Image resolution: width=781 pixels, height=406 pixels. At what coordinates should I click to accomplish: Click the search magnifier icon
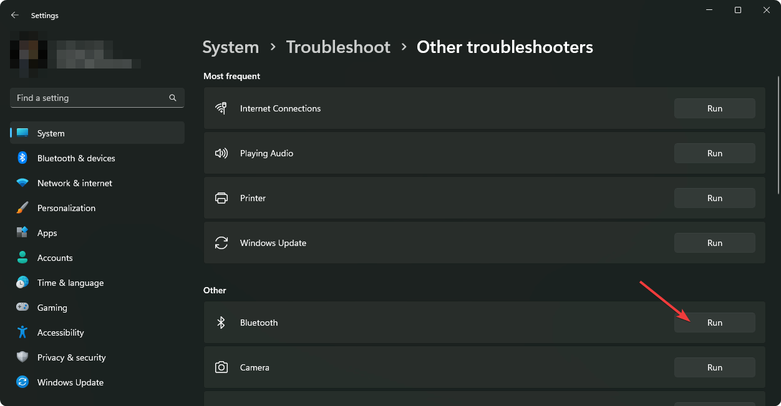(x=173, y=98)
